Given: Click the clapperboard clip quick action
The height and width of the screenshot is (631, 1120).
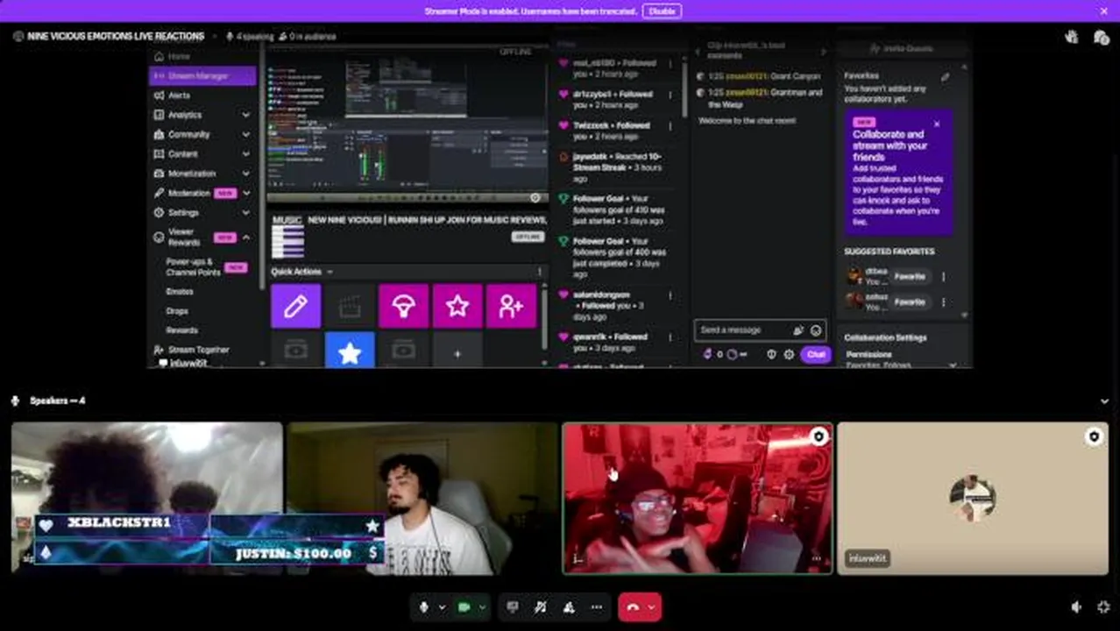Looking at the screenshot, I should (350, 307).
